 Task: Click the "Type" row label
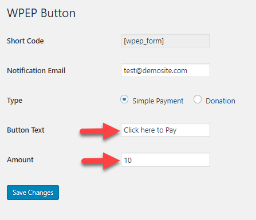(14, 101)
